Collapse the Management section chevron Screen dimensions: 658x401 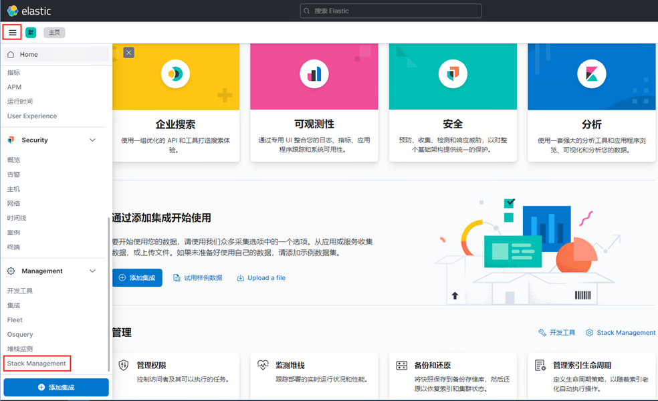click(92, 271)
